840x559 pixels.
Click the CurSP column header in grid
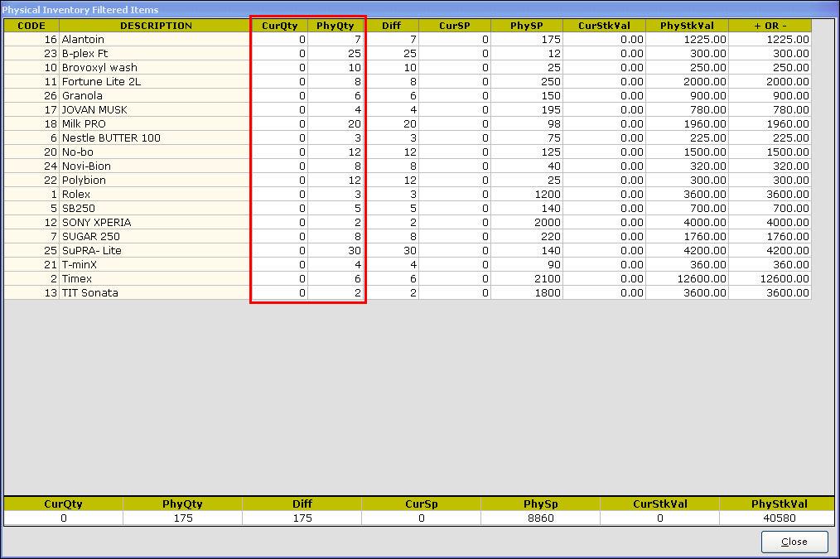click(x=455, y=26)
